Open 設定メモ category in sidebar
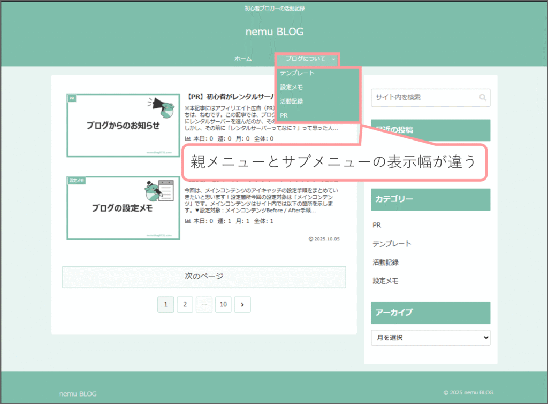548x404 pixels. click(x=385, y=281)
